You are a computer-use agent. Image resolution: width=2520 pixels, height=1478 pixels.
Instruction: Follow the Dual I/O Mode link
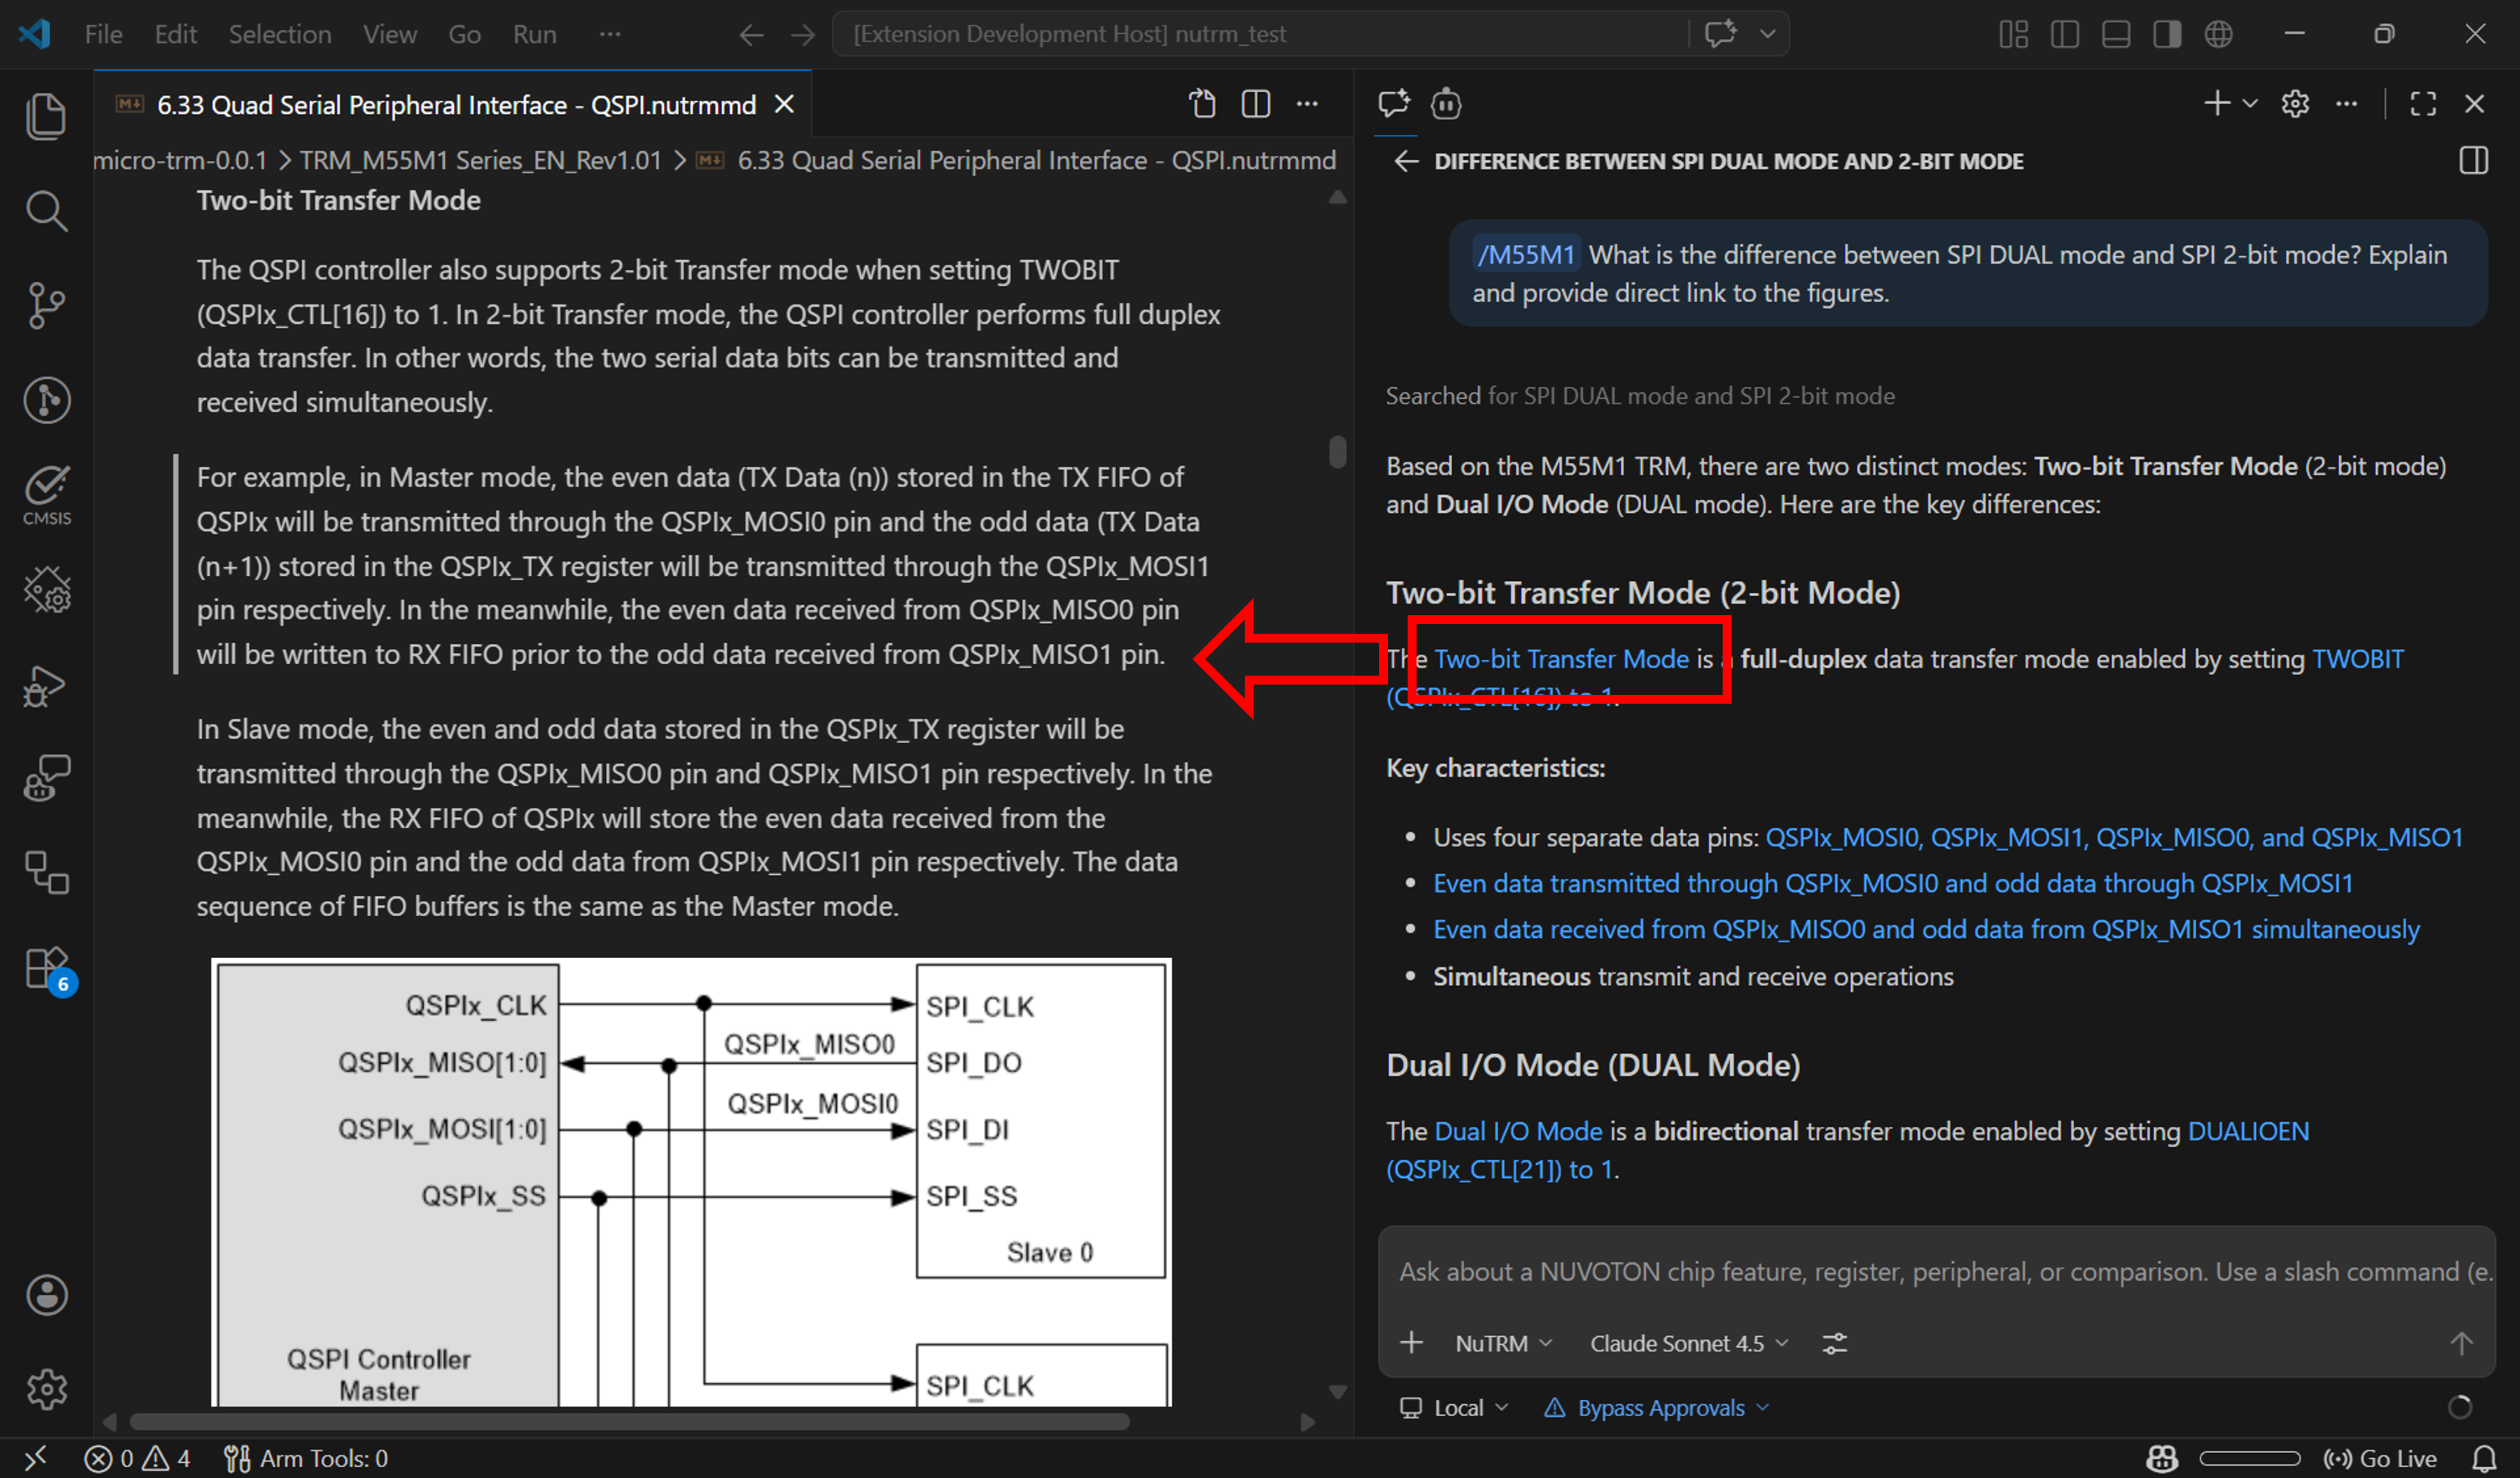click(x=1518, y=1131)
